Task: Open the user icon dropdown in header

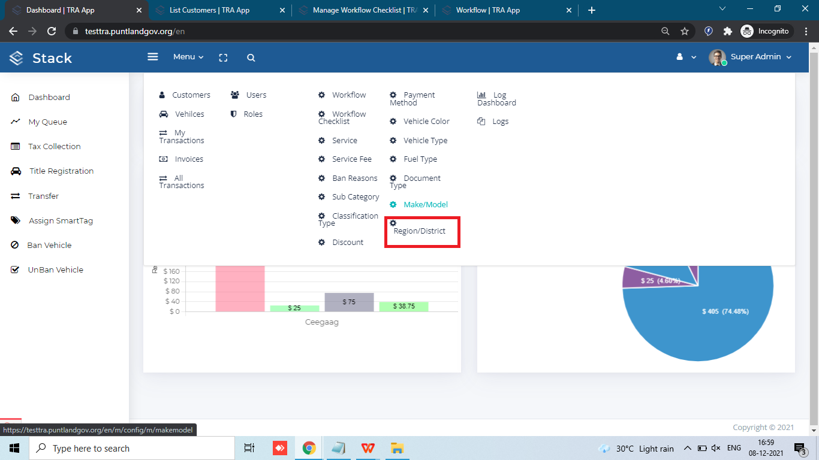Action: click(x=686, y=57)
